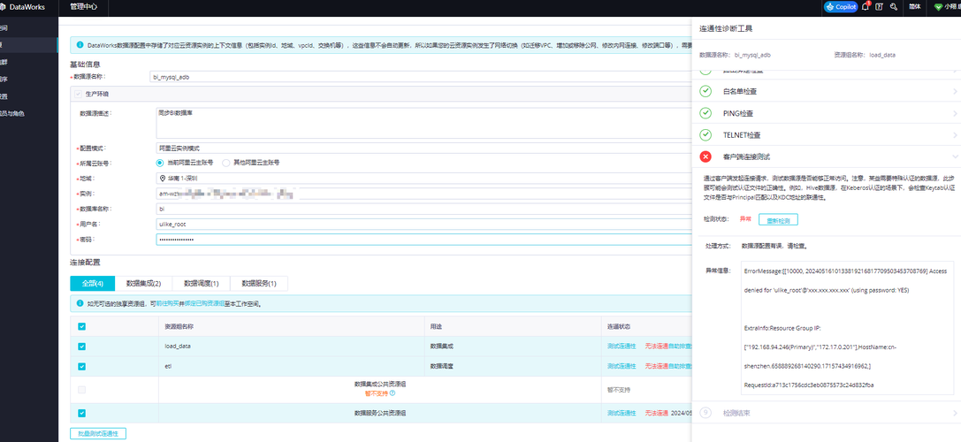Open the 配置模式 dropdown
This screenshot has height=442, width=961.
423,148
